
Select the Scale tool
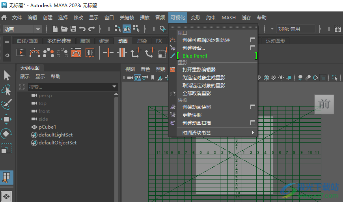click(x=6, y=148)
